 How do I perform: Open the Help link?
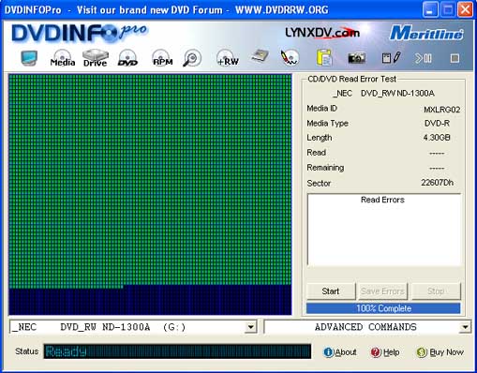[385, 352]
